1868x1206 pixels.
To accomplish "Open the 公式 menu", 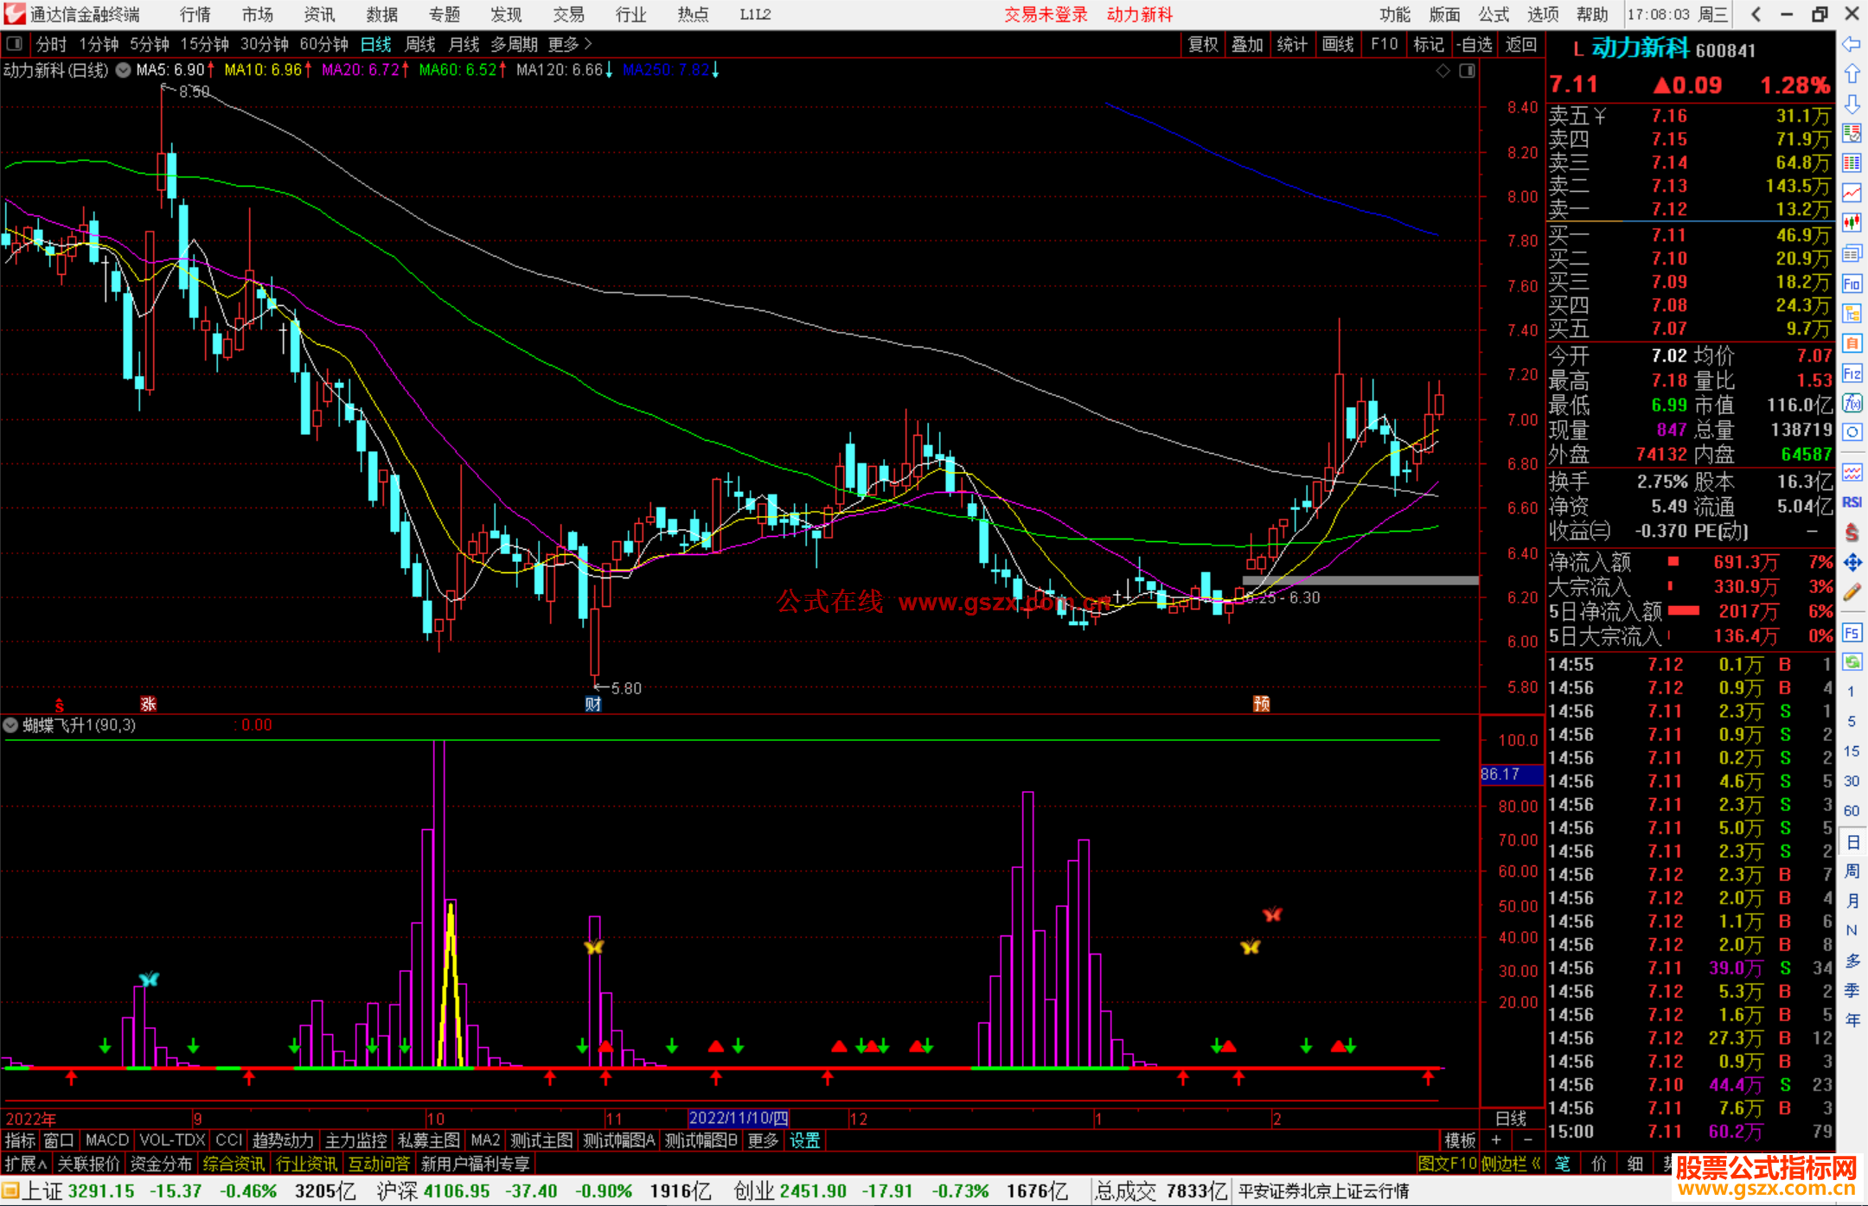I will point(1494,15).
